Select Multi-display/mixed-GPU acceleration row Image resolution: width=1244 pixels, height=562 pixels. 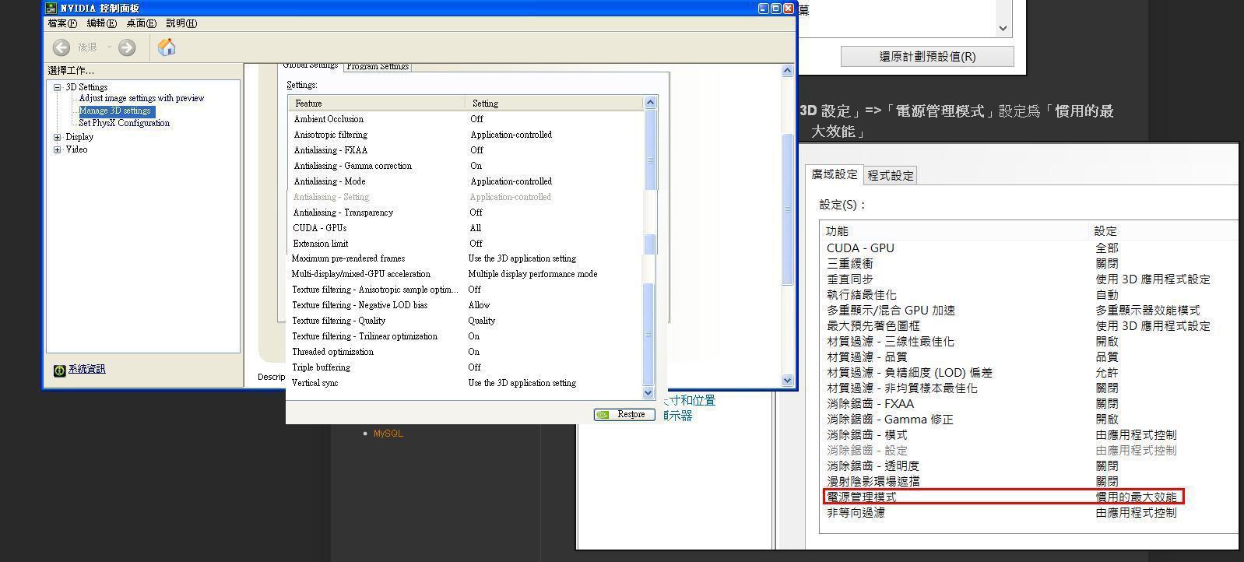pos(466,274)
